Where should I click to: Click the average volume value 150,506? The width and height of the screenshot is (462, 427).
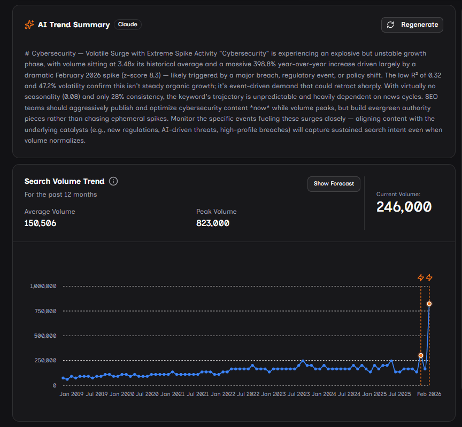(x=40, y=223)
